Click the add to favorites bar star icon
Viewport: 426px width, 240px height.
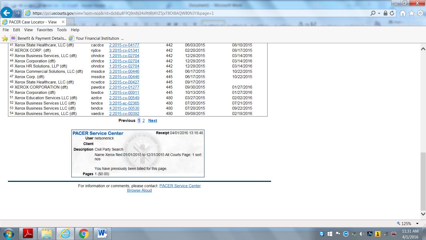coord(5,38)
